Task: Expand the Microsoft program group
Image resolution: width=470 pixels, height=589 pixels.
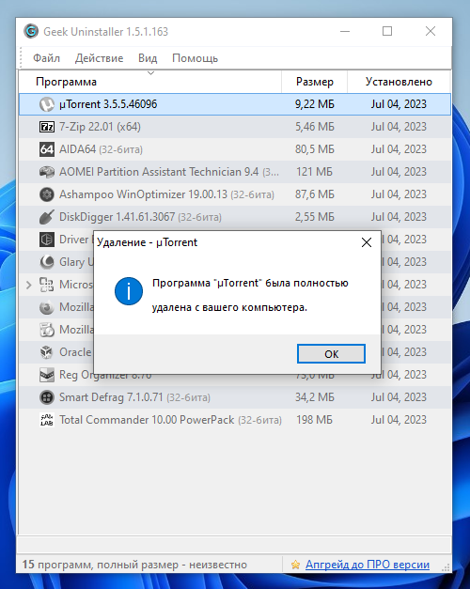Action: click(28, 285)
